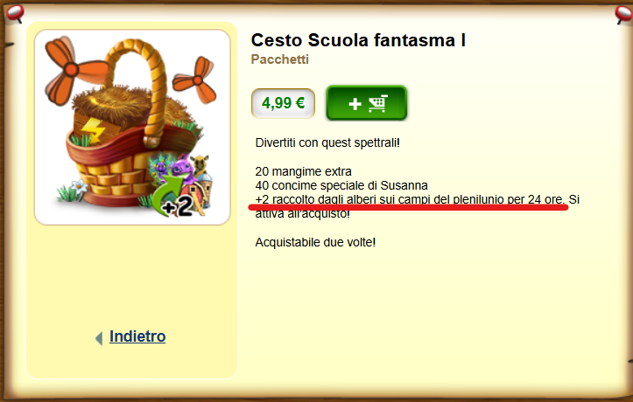Screen dimensions: 633x402
Task: Open the Indietro back link
Action: pyautogui.click(x=137, y=336)
